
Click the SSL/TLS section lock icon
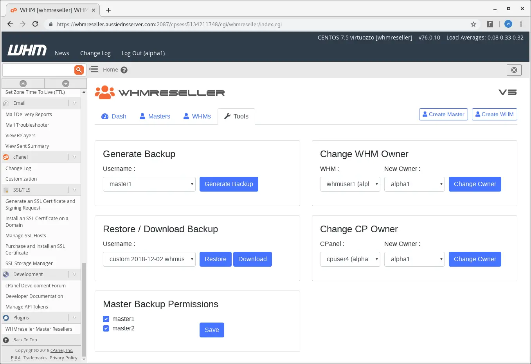point(6,190)
